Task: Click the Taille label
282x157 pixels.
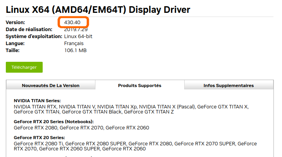Action: point(13,51)
